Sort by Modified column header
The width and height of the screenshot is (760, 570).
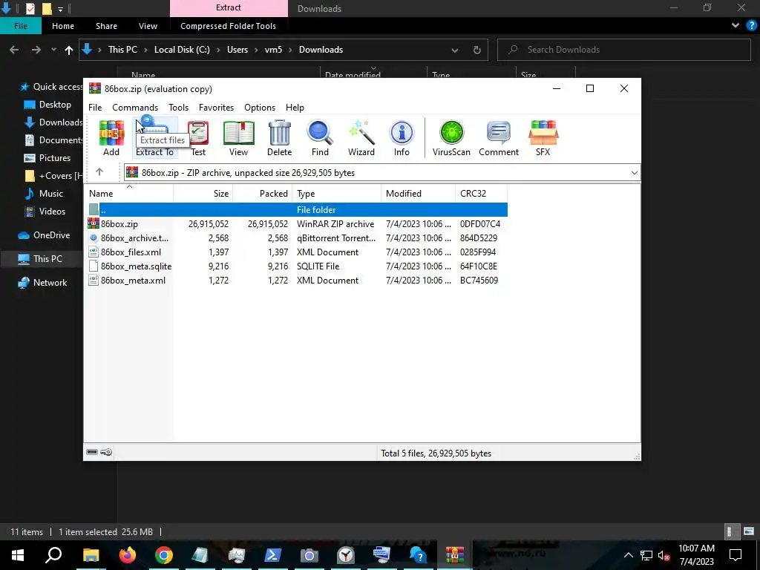coord(418,193)
